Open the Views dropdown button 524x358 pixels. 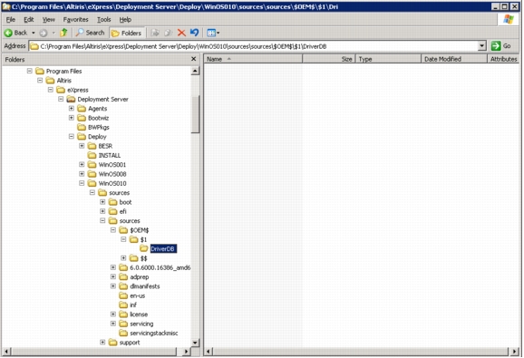[x=213, y=33]
